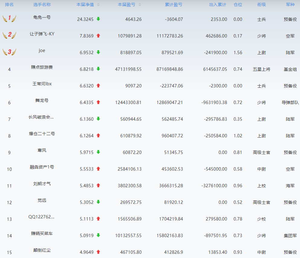
Task: Click the value -3276100.00
Action: [214, 186]
